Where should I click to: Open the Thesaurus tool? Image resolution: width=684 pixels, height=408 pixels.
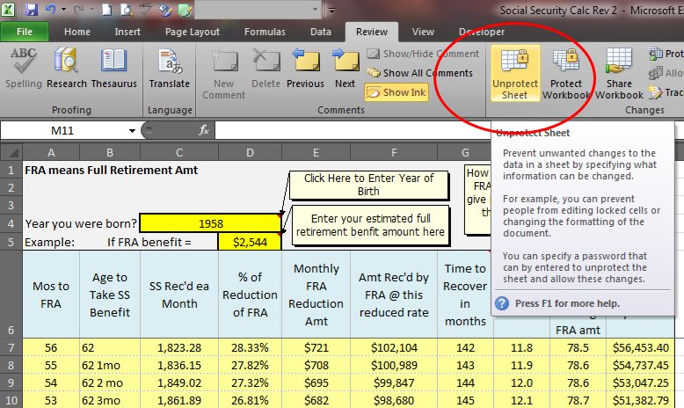tap(114, 68)
